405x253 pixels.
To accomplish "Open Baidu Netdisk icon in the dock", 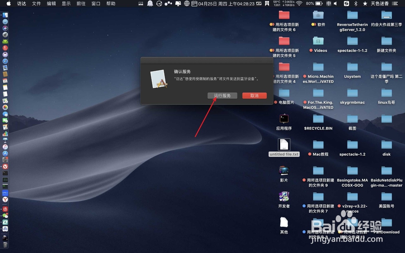I will [x=5, y=229].
